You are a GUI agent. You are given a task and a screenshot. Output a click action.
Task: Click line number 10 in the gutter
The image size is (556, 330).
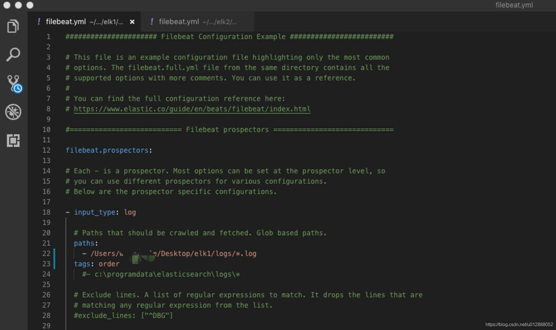click(46, 130)
